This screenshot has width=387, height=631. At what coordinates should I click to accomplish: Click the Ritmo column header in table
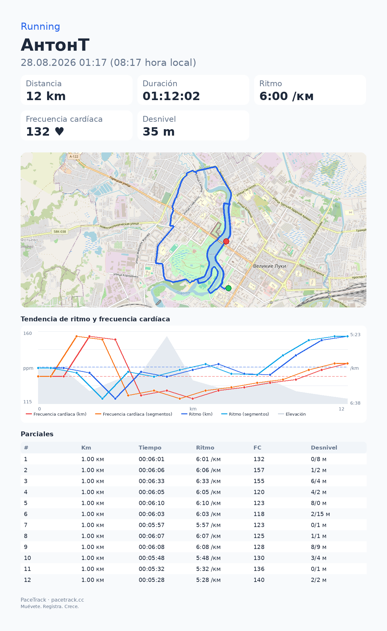point(205,448)
